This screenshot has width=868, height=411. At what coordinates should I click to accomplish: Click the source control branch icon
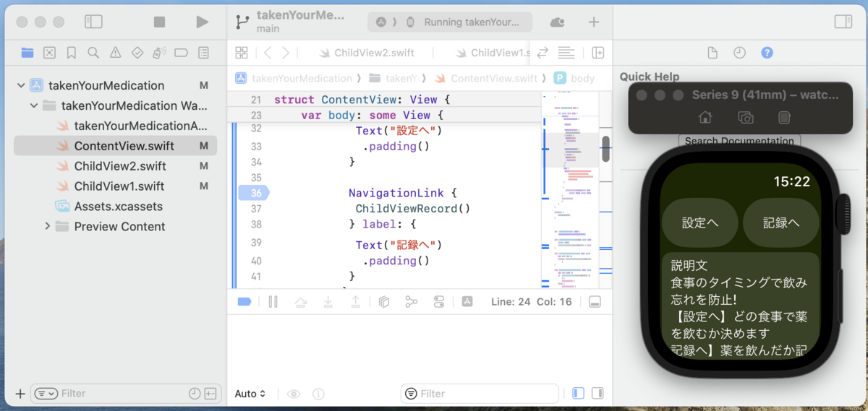tap(242, 22)
